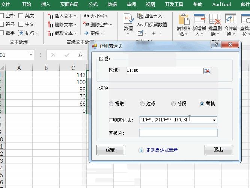Open the 插入 ribbon tab

point(45,4)
